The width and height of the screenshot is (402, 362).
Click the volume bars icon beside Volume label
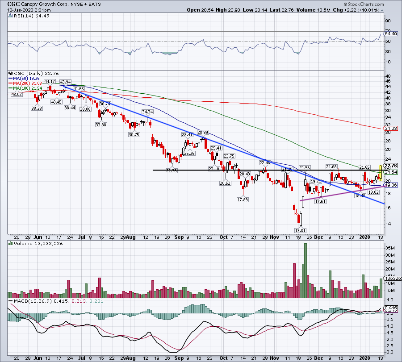(11, 243)
